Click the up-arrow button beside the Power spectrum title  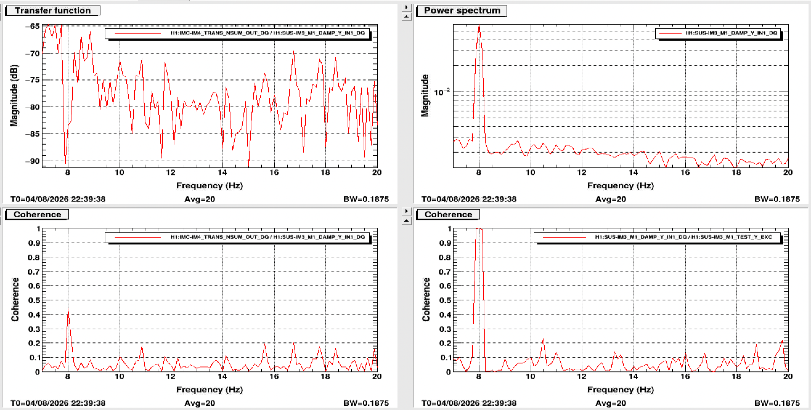coord(406,16)
